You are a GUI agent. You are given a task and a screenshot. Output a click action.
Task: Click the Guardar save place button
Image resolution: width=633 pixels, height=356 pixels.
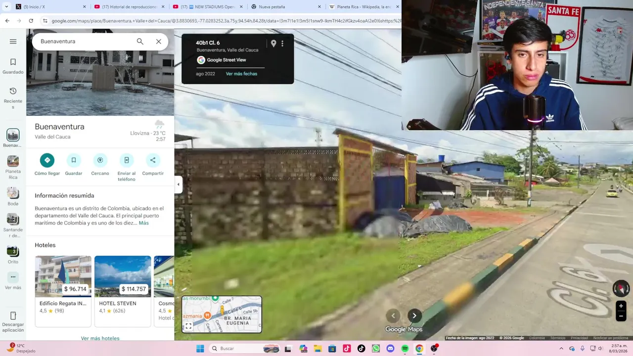click(73, 160)
